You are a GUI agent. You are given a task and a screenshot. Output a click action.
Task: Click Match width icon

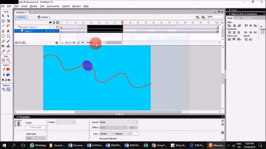(229, 39)
